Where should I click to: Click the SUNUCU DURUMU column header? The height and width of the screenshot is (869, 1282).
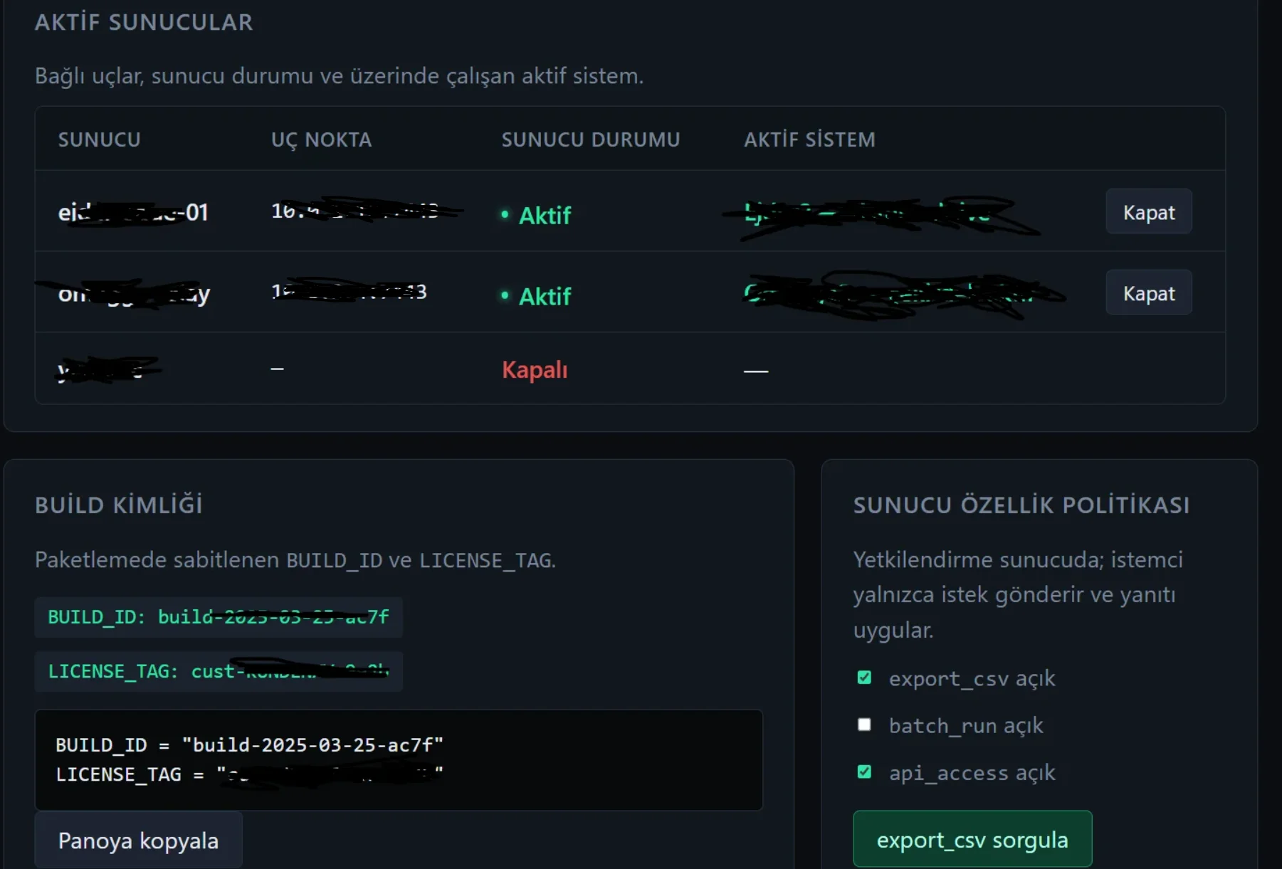point(591,139)
